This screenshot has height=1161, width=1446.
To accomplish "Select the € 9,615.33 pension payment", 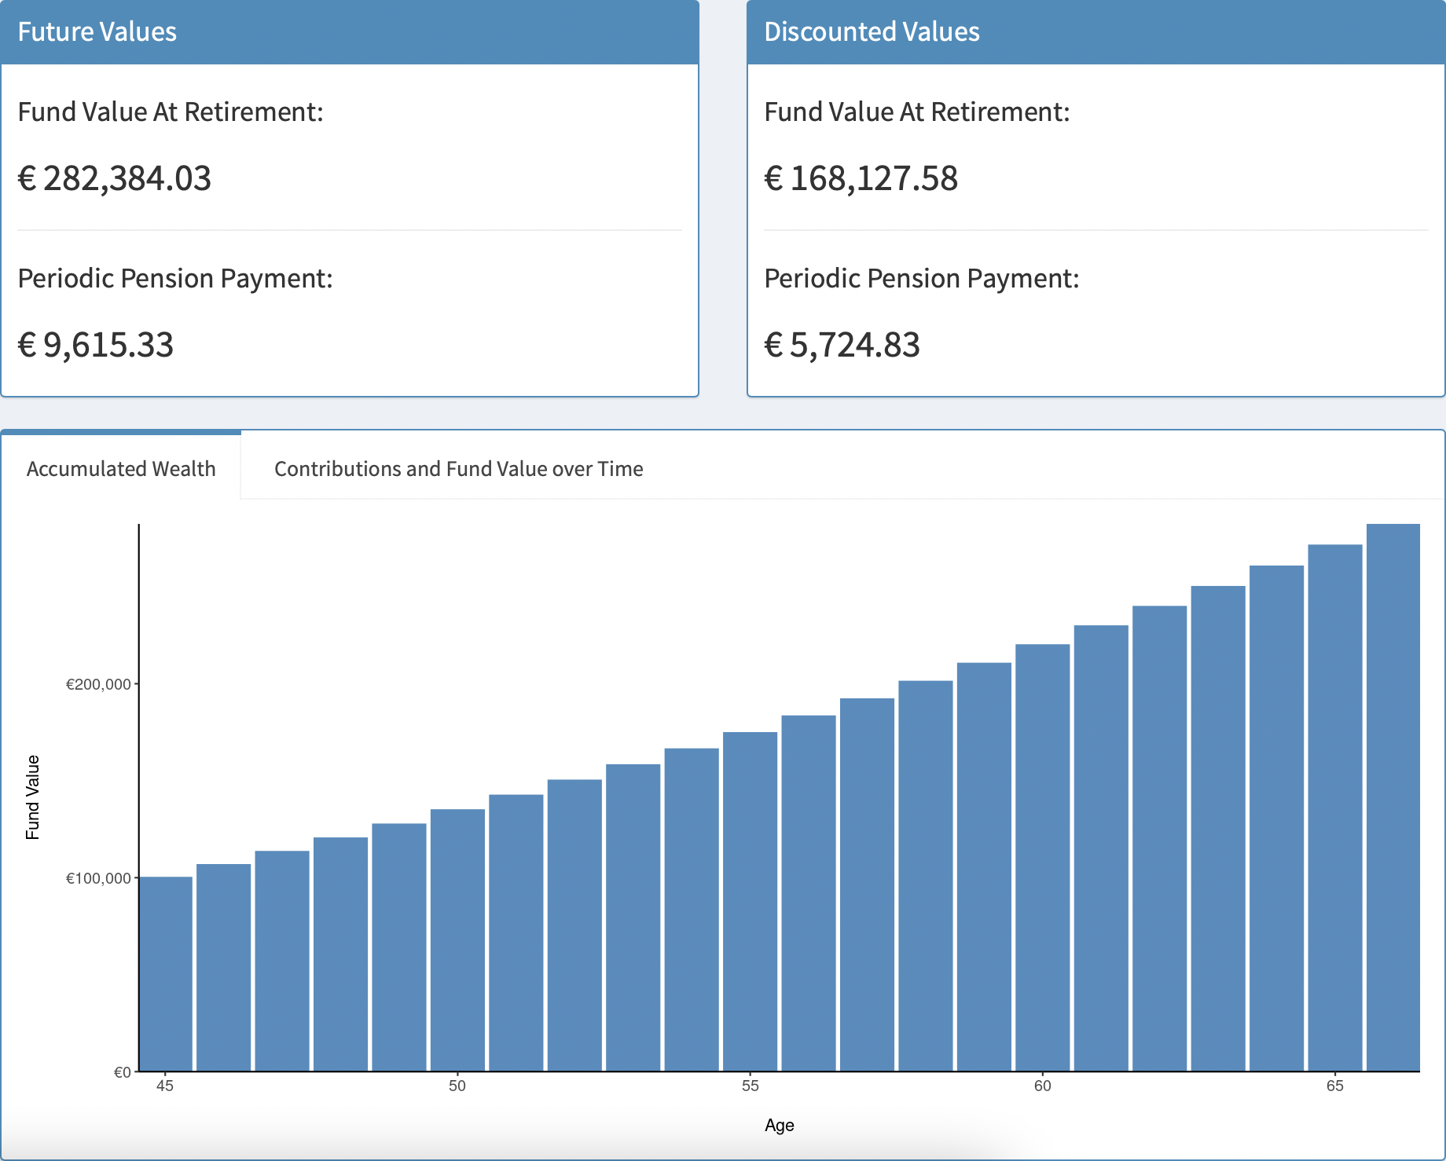I will pos(96,346).
